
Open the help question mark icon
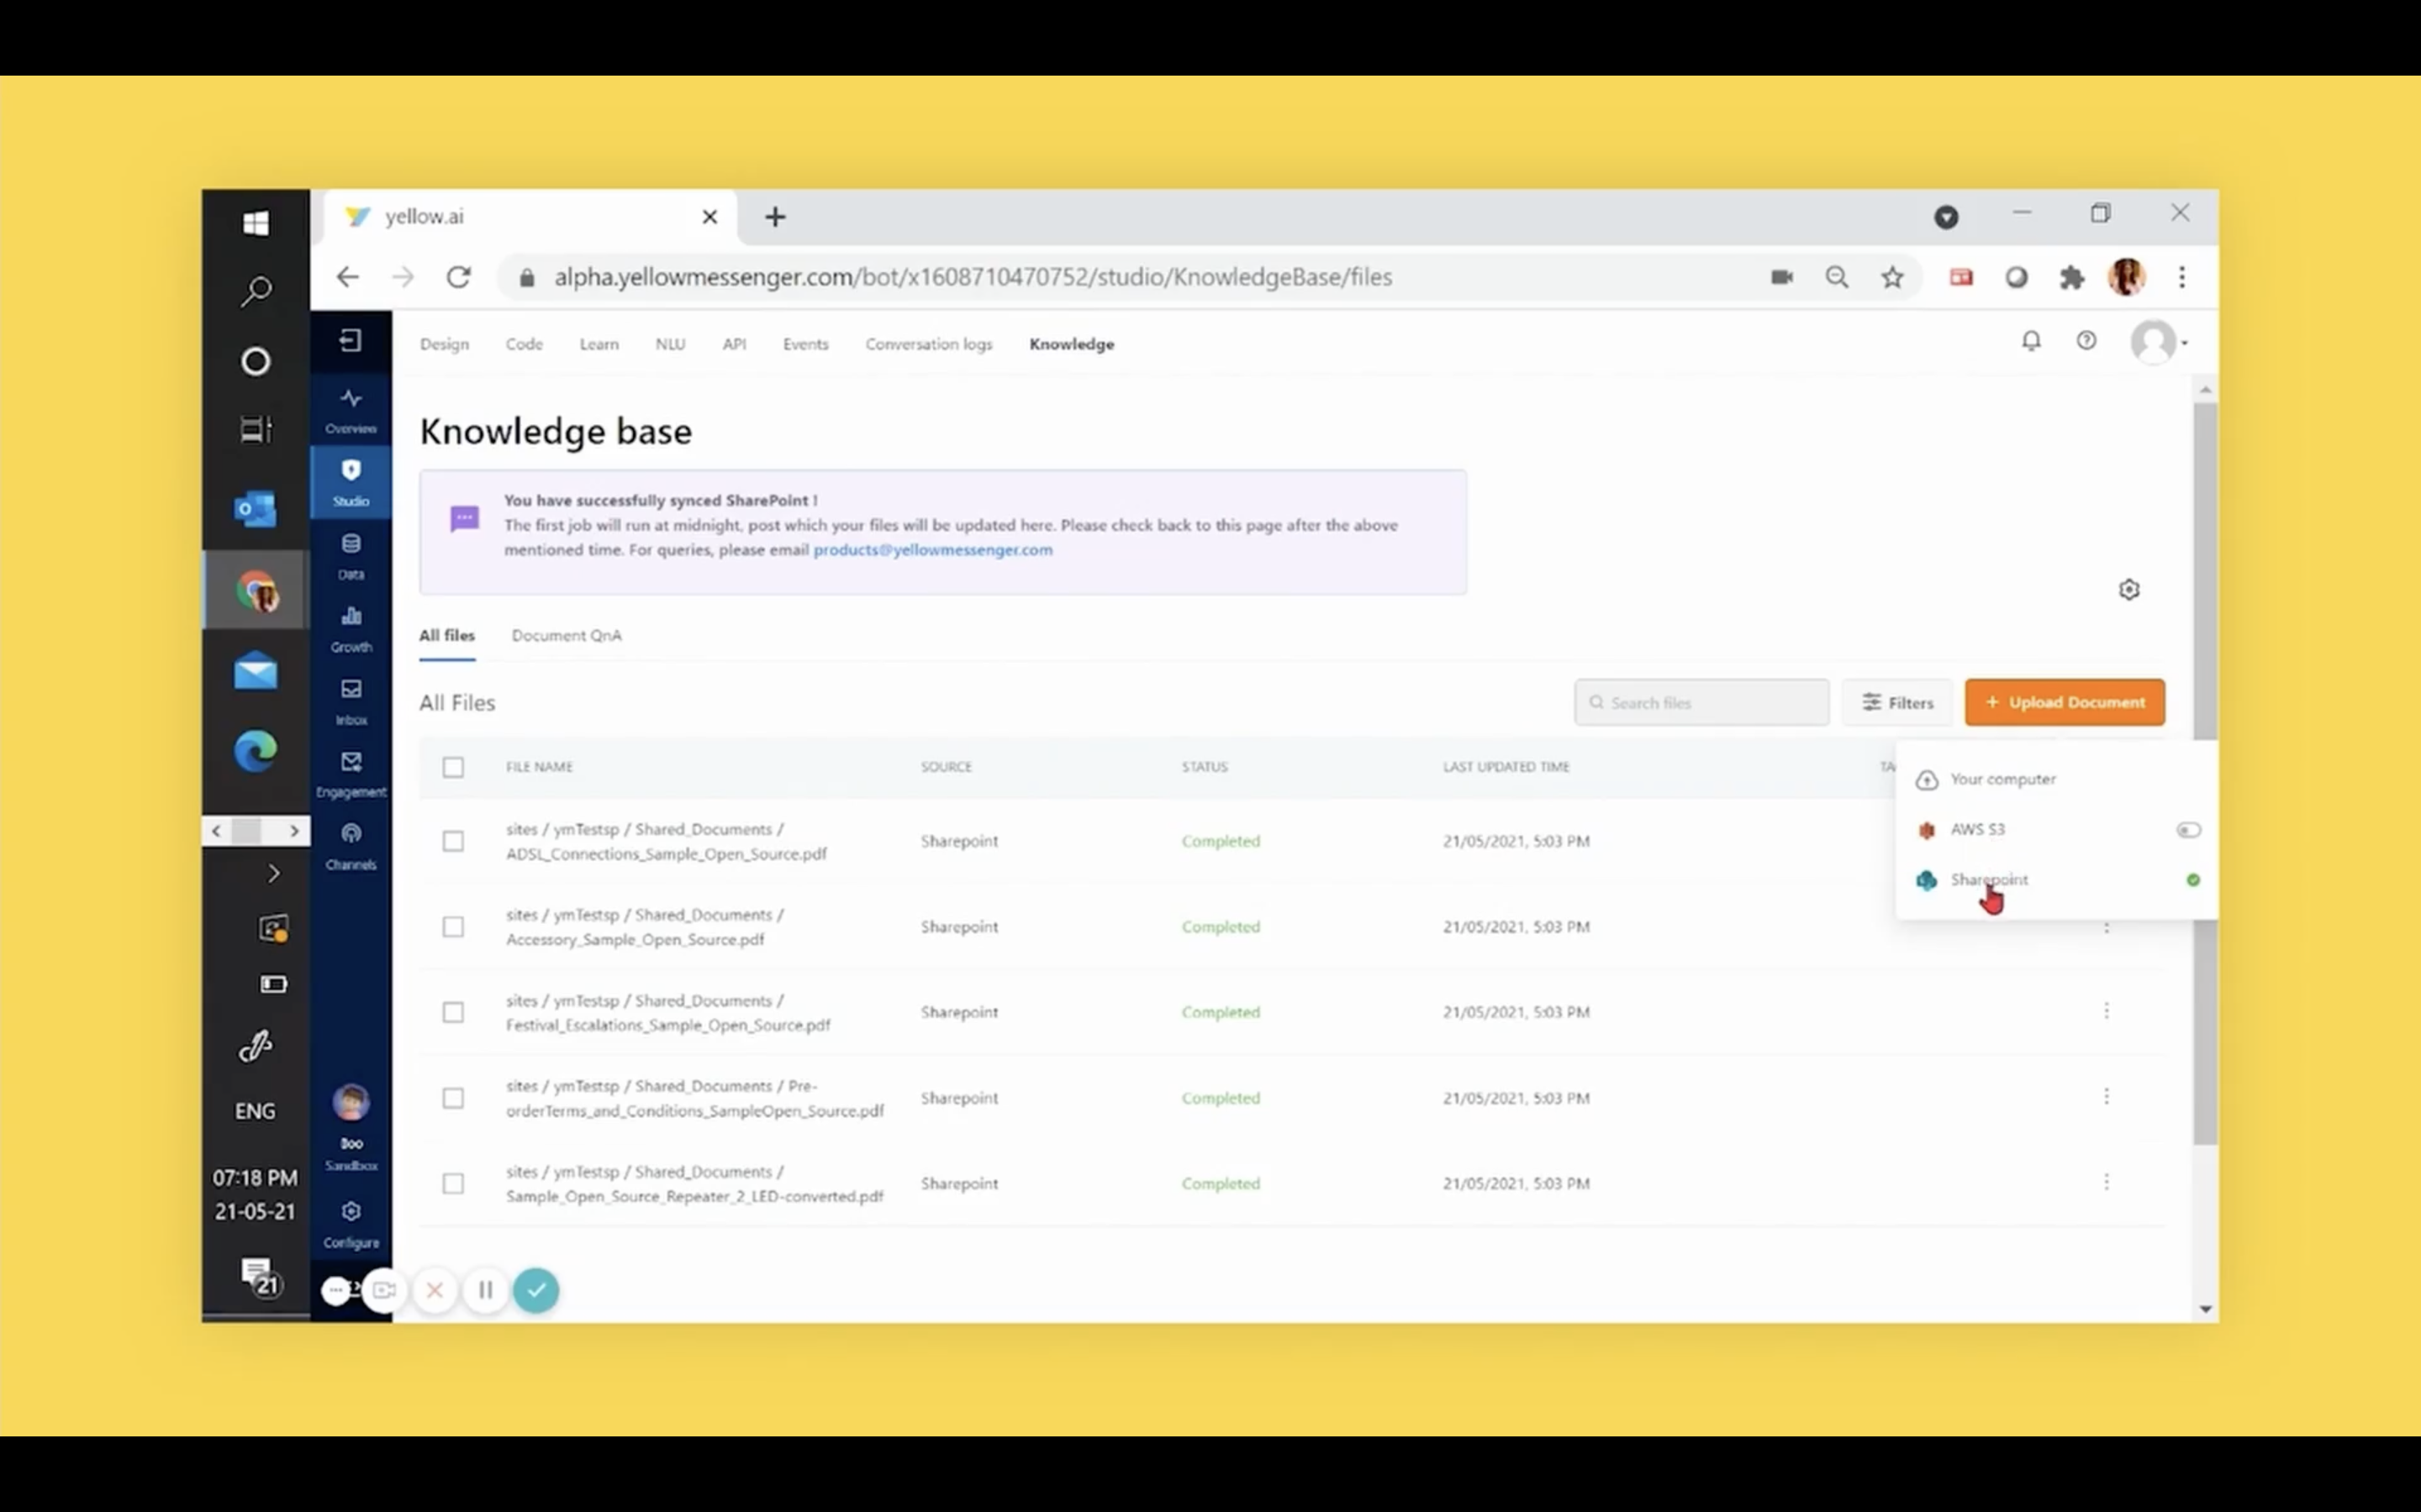(x=2086, y=341)
